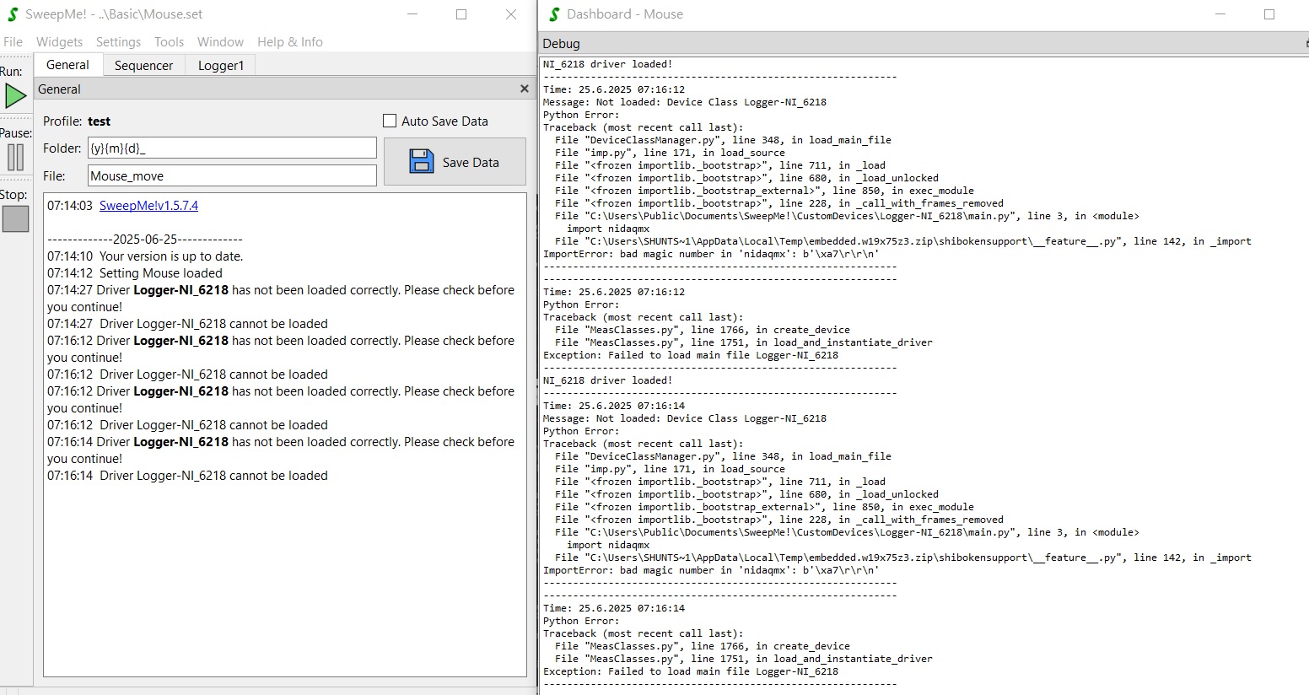Open the Tools menu

(x=169, y=41)
